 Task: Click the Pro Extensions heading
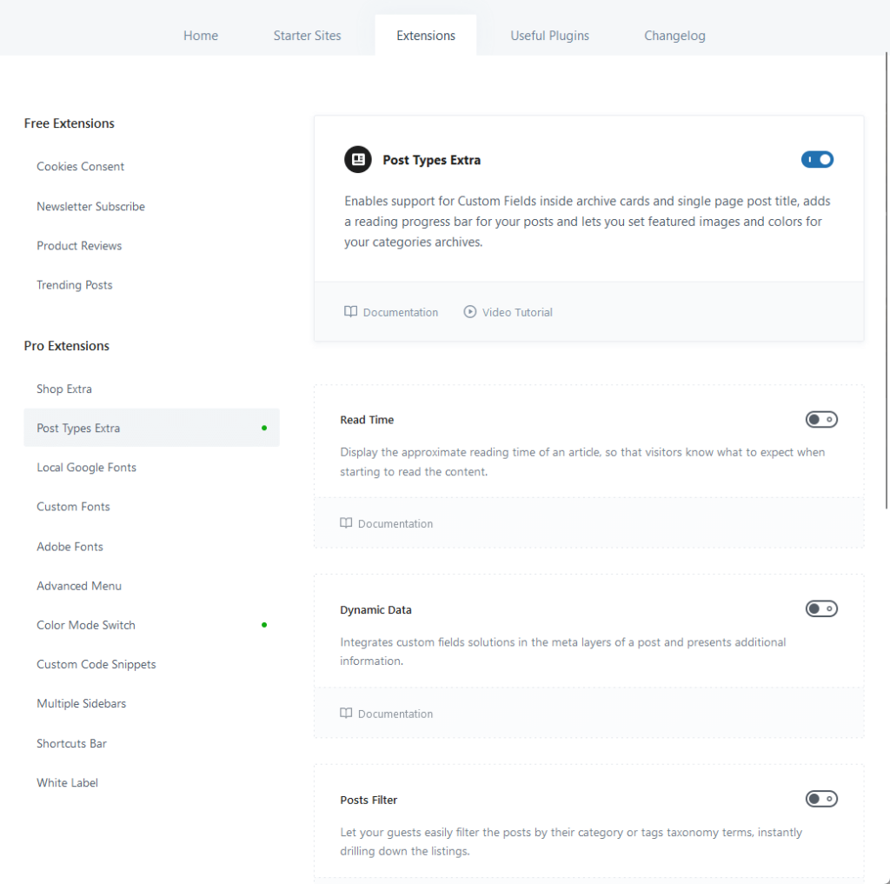pos(66,346)
